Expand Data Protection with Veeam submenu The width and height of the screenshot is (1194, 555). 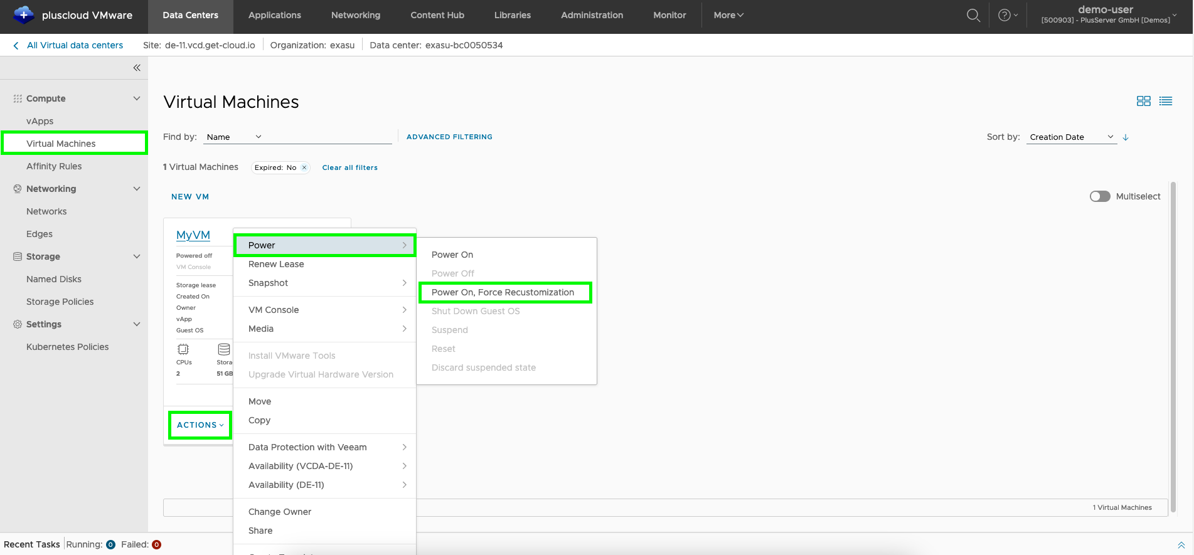pos(324,447)
